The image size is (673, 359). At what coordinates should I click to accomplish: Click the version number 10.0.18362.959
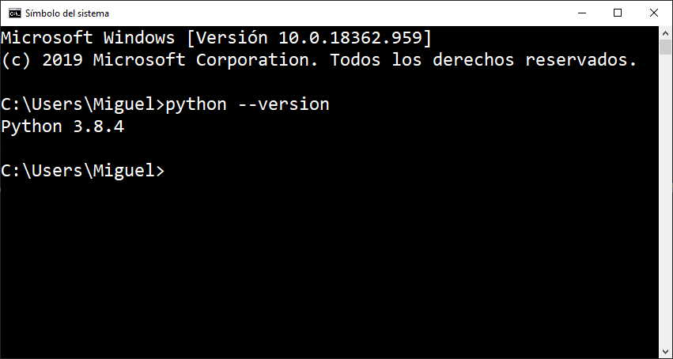(x=351, y=38)
